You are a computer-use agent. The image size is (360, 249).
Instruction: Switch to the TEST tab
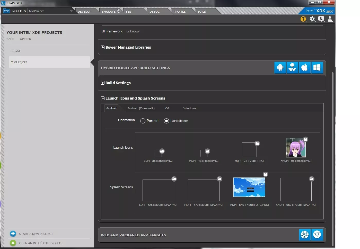point(129,12)
